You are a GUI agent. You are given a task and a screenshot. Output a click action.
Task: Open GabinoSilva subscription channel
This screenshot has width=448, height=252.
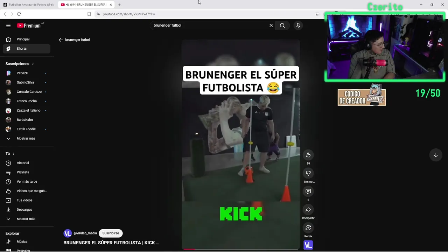pyautogui.click(x=27, y=83)
